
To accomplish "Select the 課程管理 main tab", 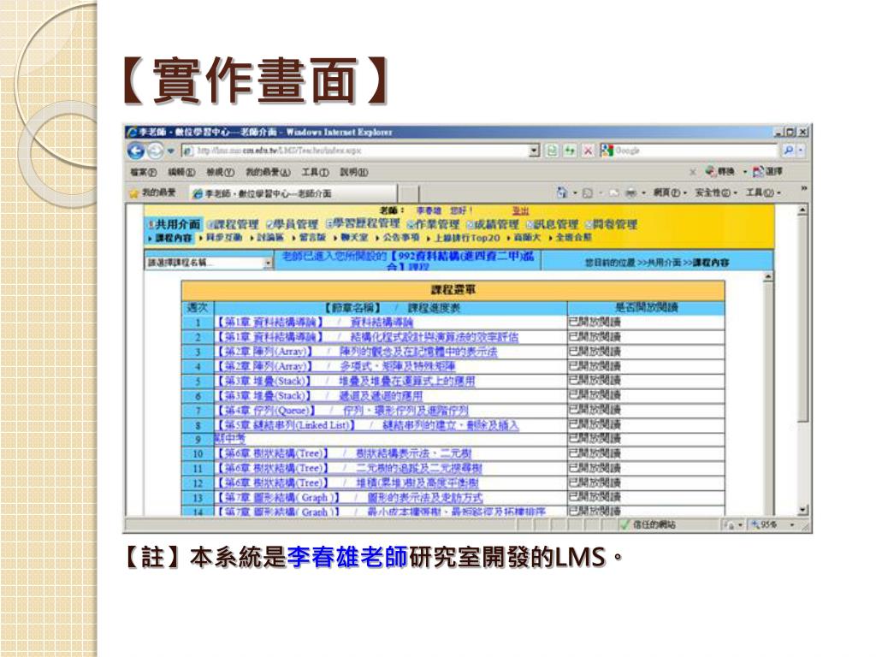I will pos(233,225).
